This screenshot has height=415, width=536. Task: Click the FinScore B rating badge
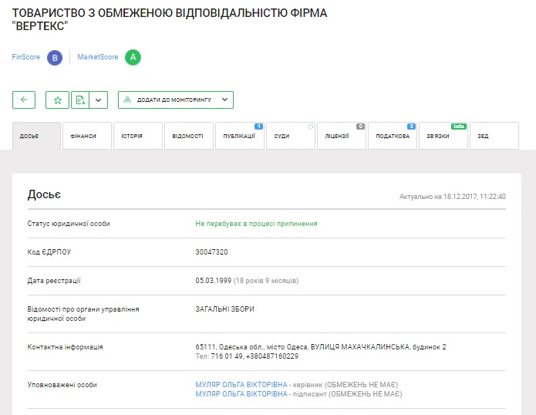tap(54, 57)
